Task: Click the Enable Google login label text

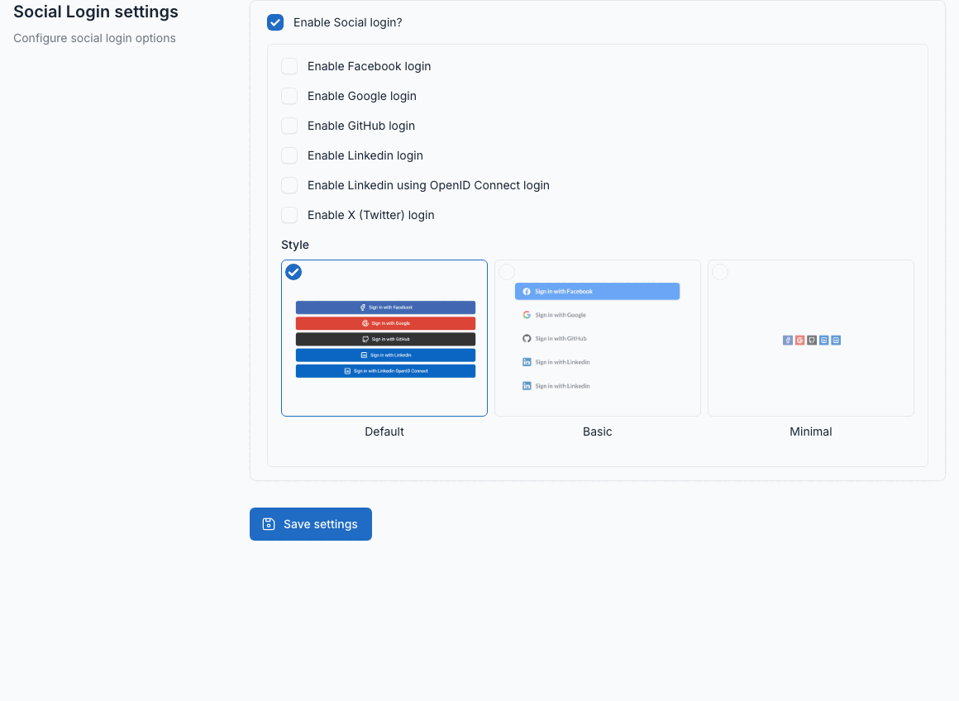Action: (x=362, y=96)
